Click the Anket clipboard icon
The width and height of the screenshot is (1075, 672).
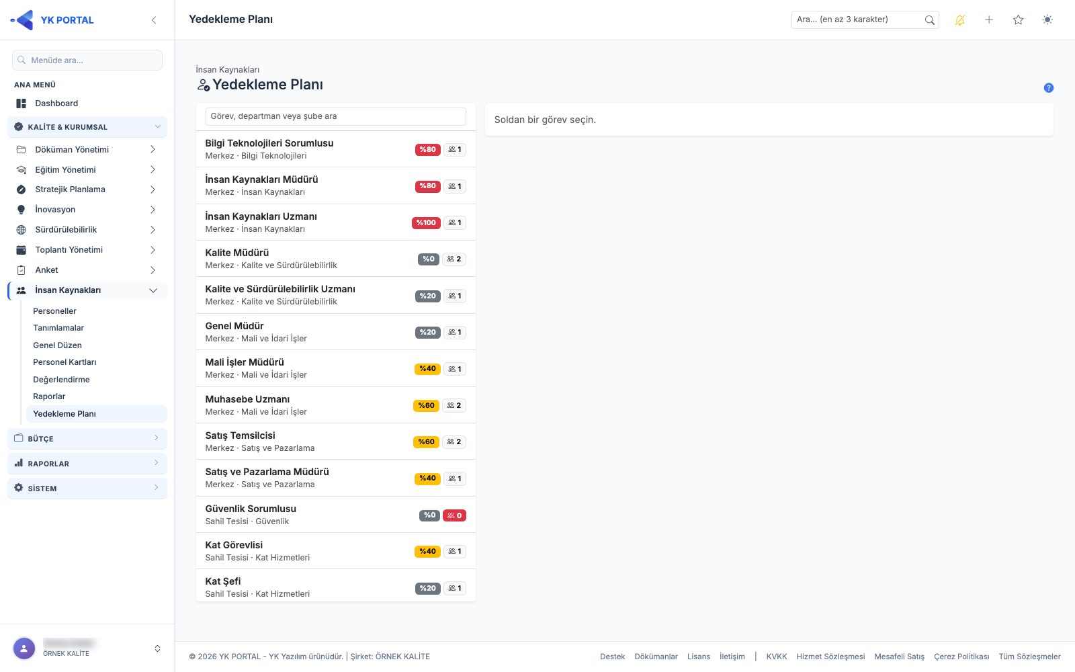tap(21, 270)
